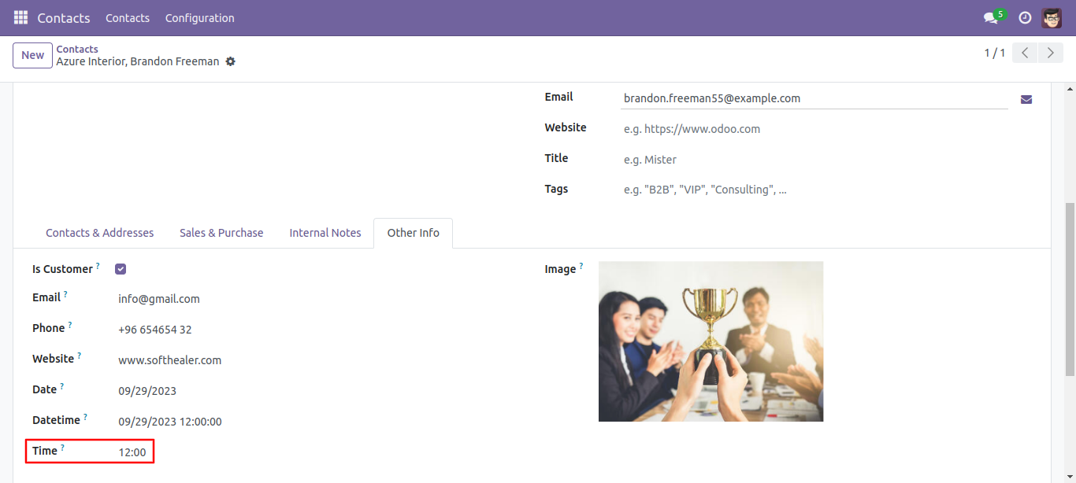Show help tooltip next to Other Info Email label
This screenshot has height=483, width=1076.
pyautogui.click(x=66, y=294)
